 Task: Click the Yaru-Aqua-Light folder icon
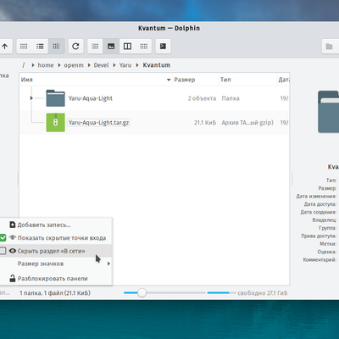[55, 98]
